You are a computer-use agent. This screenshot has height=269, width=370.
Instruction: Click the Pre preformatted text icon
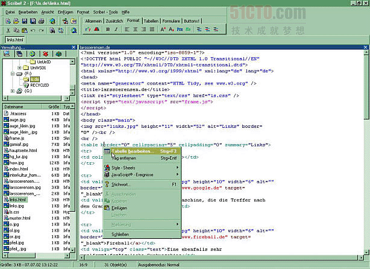pos(180,30)
